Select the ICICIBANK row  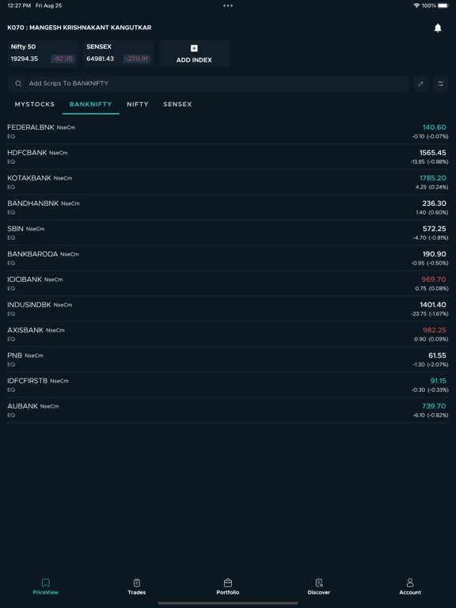[228, 283]
